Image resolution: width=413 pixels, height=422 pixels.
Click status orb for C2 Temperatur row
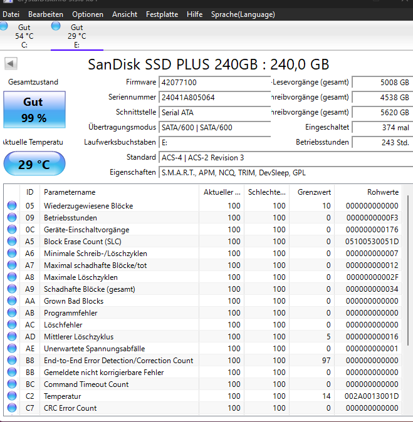click(x=12, y=396)
